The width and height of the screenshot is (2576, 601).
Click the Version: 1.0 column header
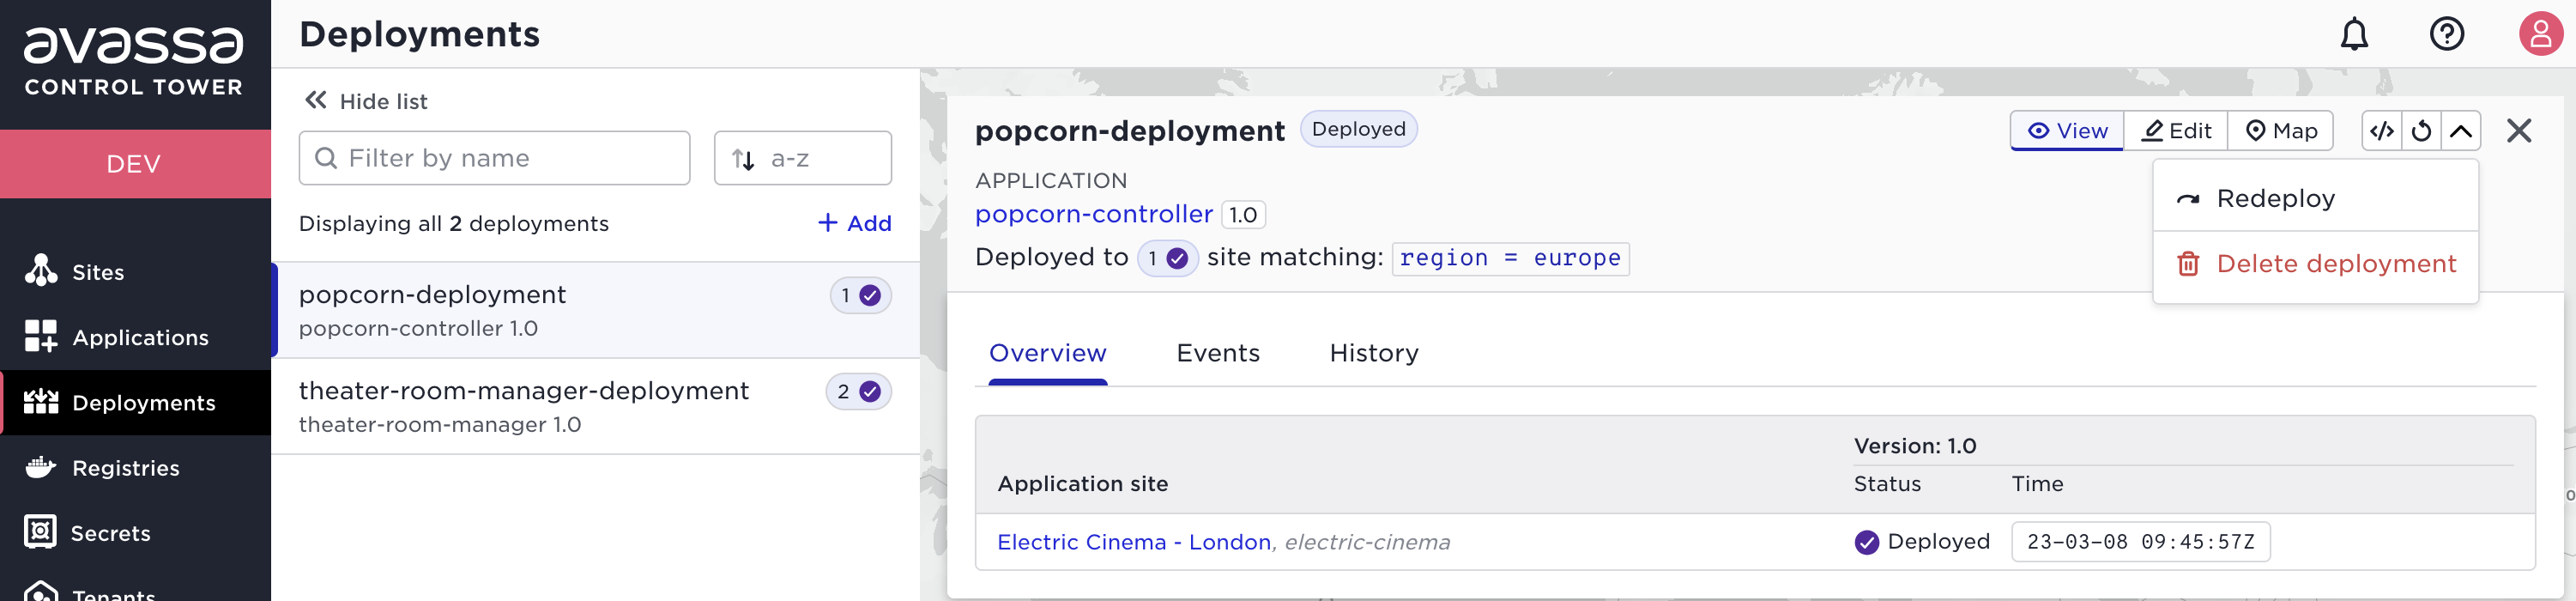coord(1914,446)
